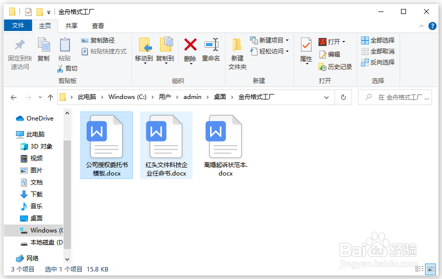The image size is (442, 279).
Task: Click the Refresh button beside address bar
Action: click(x=343, y=97)
